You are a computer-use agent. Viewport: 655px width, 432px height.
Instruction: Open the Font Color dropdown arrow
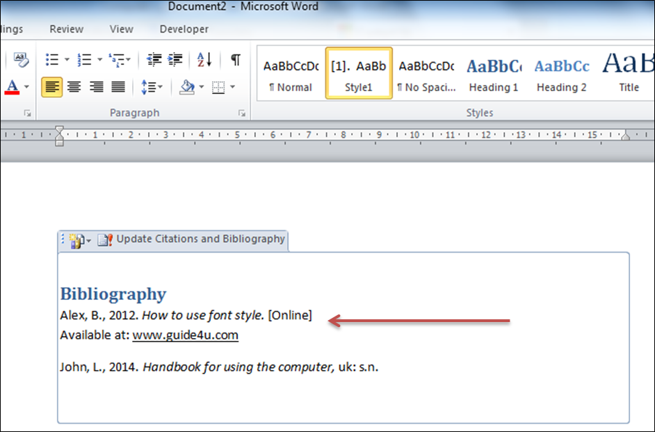pyautogui.click(x=26, y=87)
